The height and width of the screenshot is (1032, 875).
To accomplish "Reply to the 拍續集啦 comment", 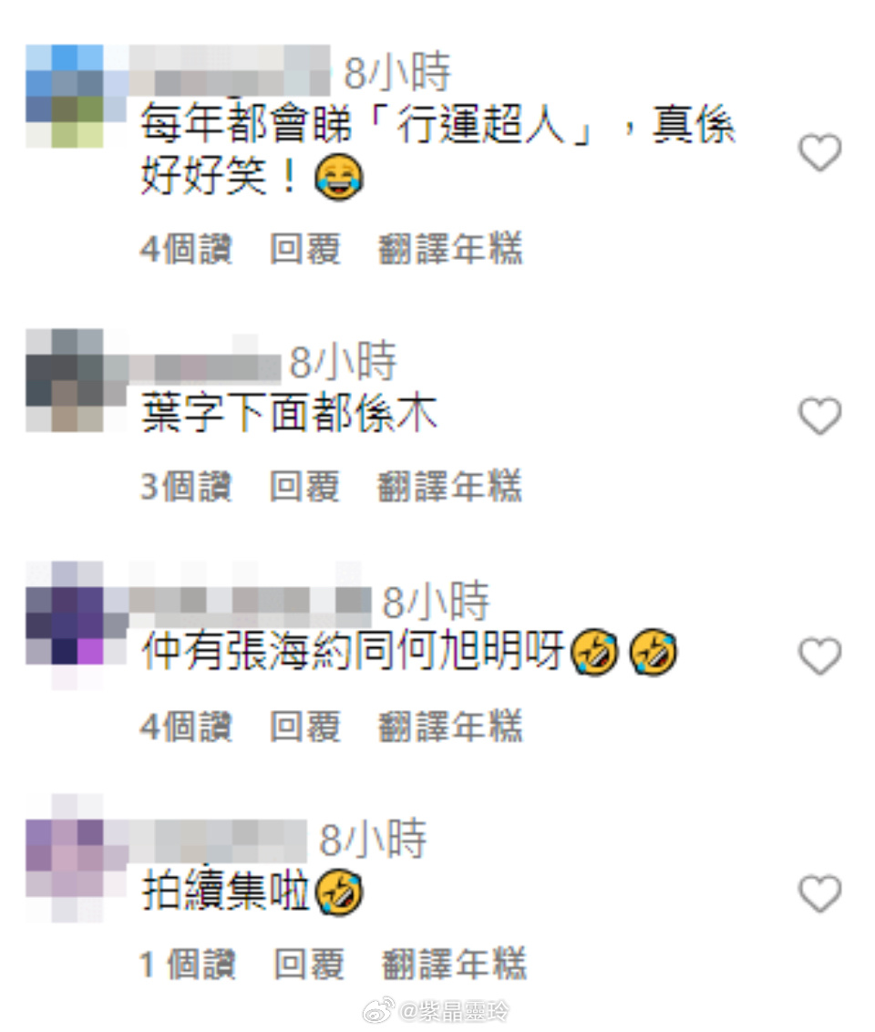I will [x=309, y=965].
